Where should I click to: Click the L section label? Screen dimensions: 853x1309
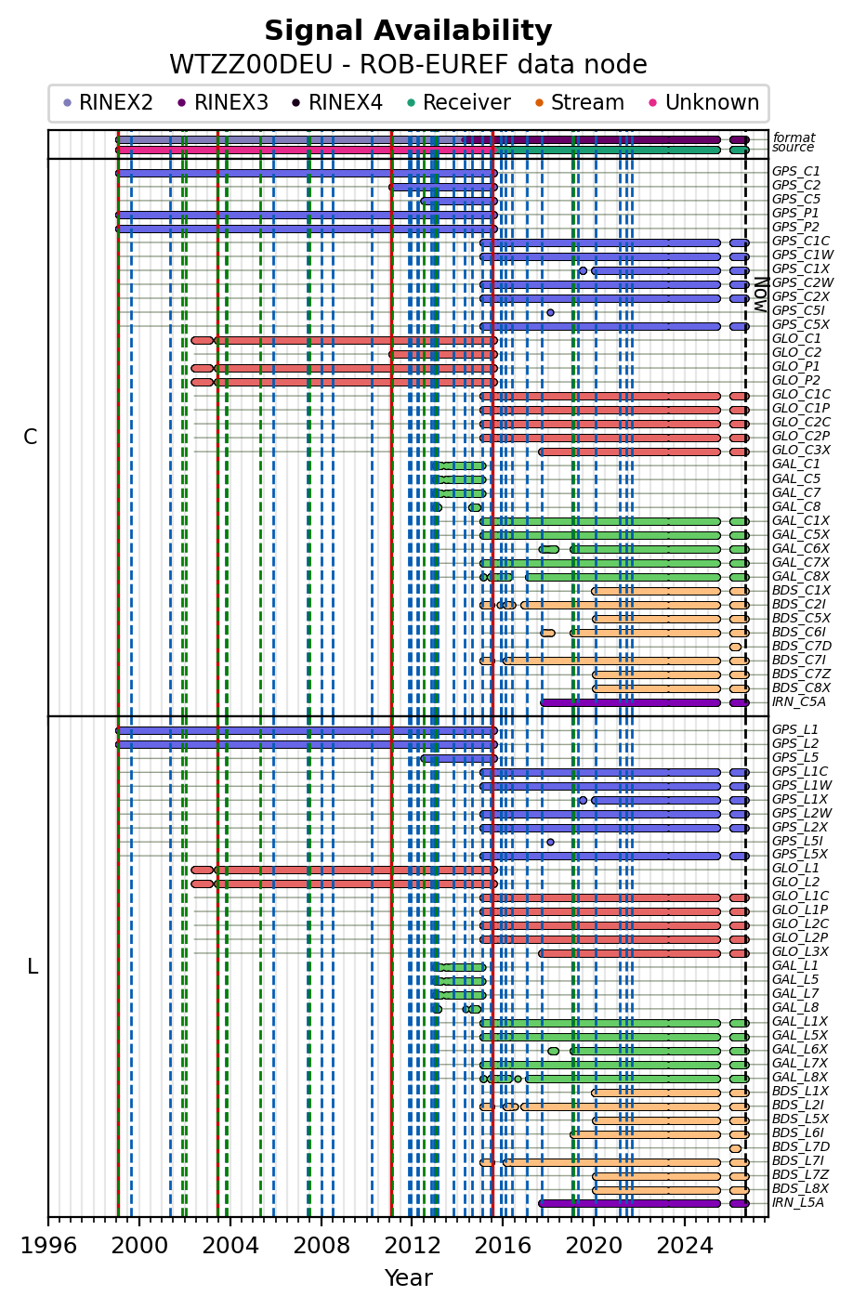(x=32, y=967)
